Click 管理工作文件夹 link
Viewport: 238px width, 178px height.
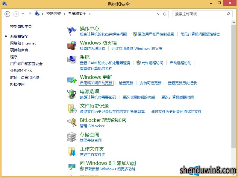[x=93, y=154]
